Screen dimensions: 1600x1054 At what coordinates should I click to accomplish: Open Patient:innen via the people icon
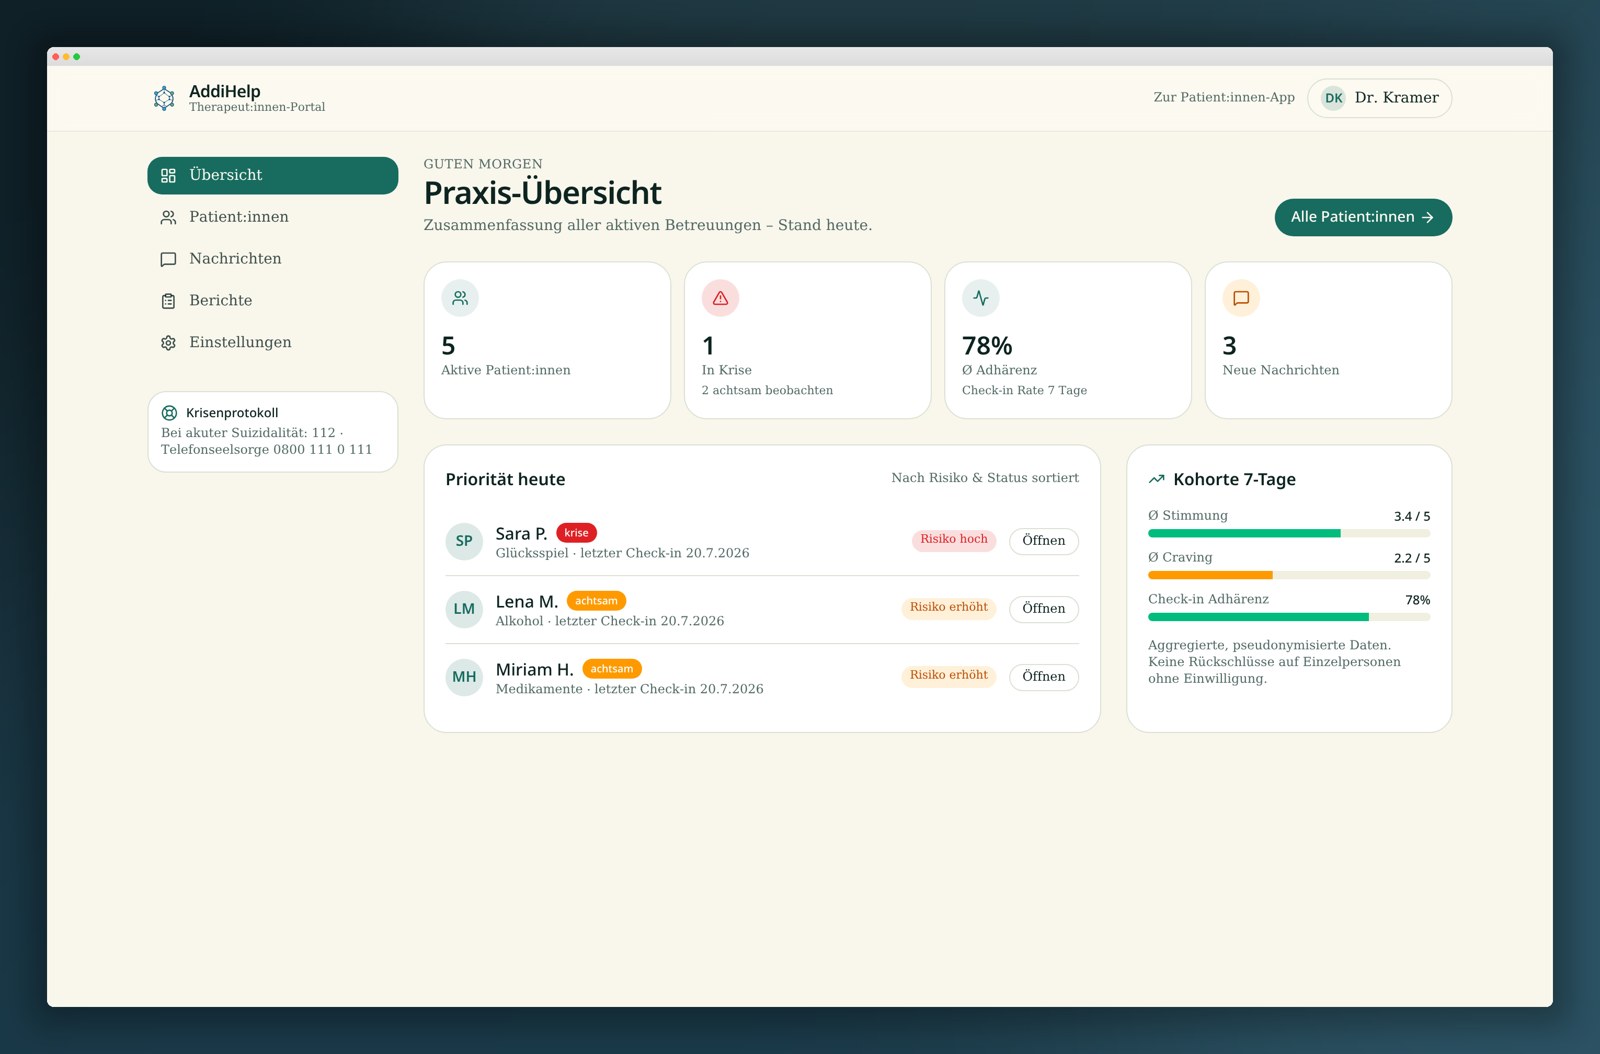168,217
